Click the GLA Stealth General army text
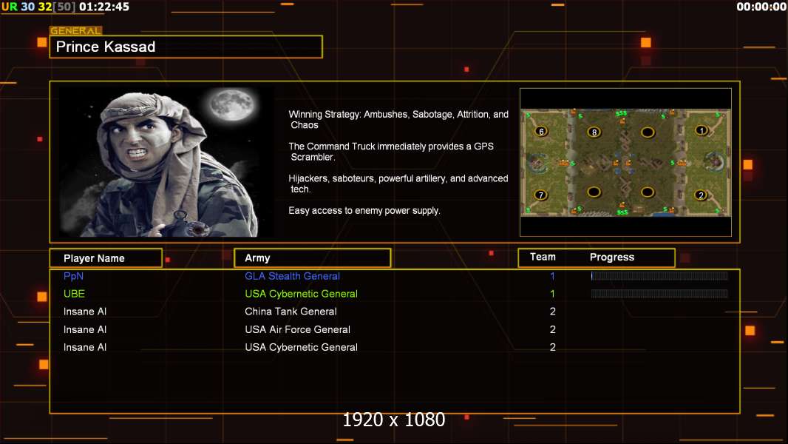 coord(292,276)
